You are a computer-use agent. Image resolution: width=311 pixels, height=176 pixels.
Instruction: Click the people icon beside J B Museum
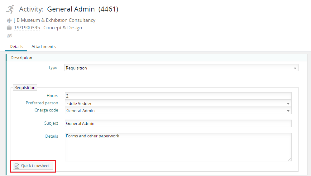pos(9,21)
